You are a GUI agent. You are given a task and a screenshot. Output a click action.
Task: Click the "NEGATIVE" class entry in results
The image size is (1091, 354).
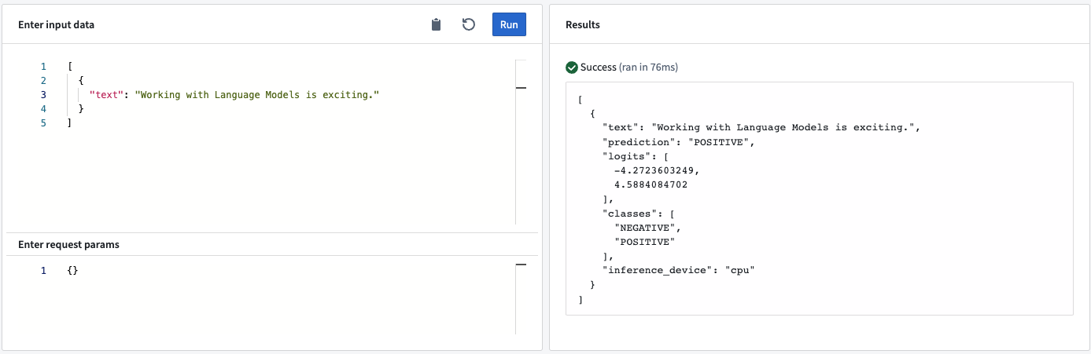pyautogui.click(x=643, y=227)
